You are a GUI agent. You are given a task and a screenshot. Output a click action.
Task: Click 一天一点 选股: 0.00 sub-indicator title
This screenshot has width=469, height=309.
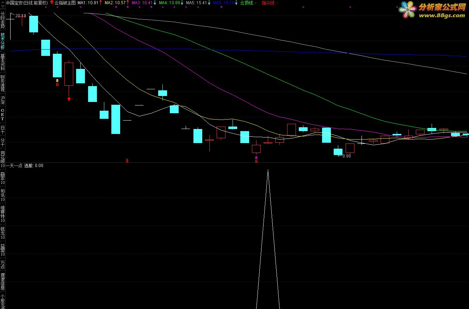(25, 165)
